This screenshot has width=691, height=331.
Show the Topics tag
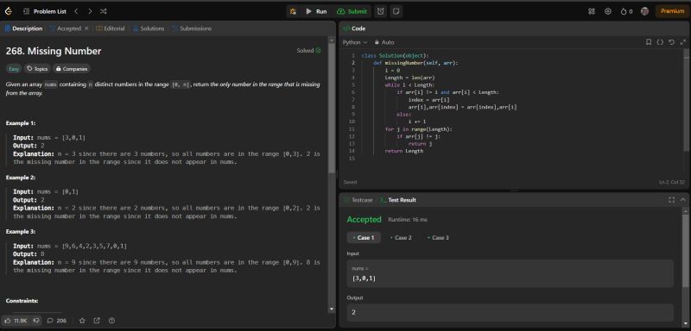pyautogui.click(x=36, y=69)
